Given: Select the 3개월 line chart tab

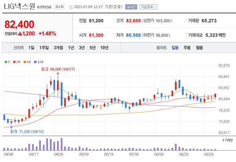Looking at the screenshot, I should (x=58, y=48).
